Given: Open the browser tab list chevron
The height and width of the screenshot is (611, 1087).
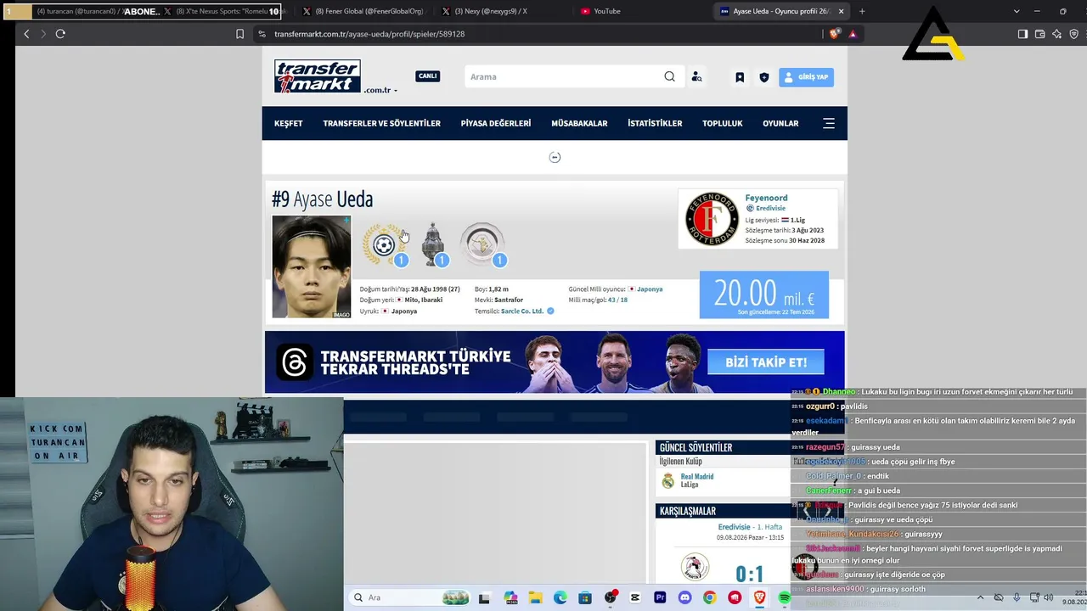Looking at the screenshot, I should [1017, 11].
